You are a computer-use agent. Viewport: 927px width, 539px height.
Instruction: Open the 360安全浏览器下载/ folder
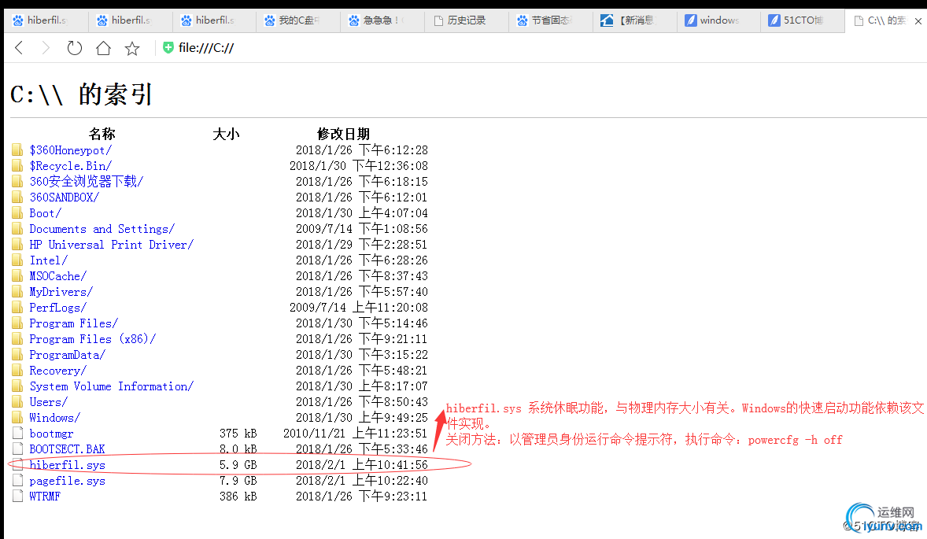coord(87,182)
